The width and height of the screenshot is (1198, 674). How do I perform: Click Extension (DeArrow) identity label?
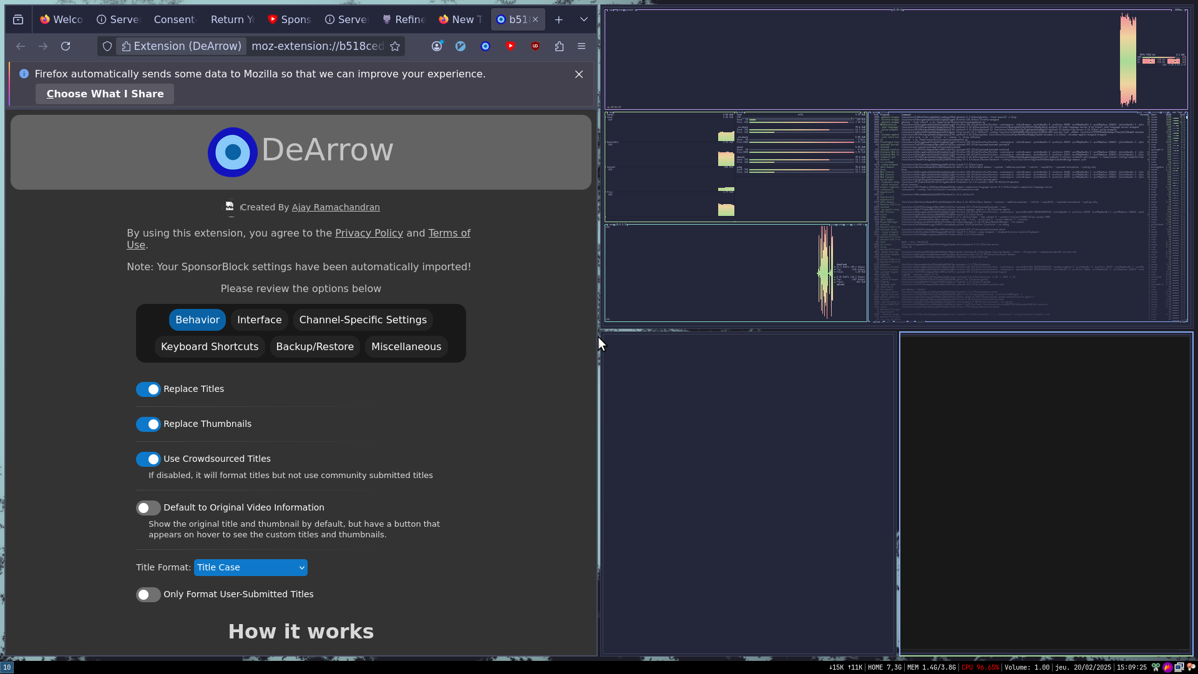click(182, 46)
